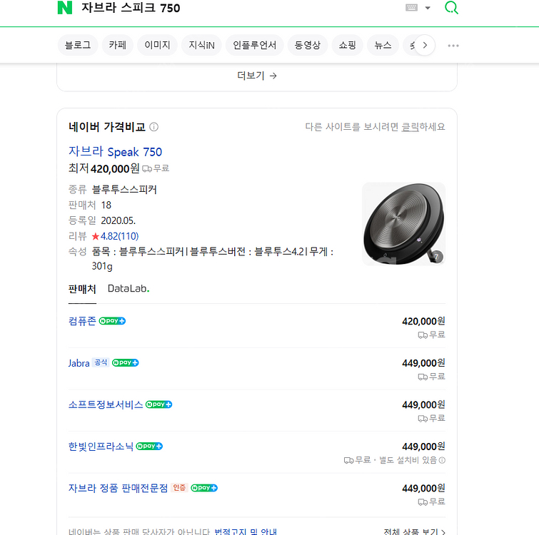Click the Npay+ badge next to 소프트정보서비스

click(158, 404)
